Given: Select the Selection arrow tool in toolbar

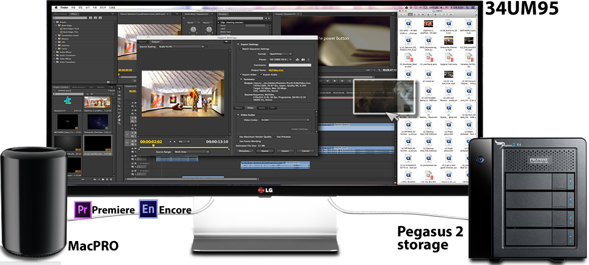Looking at the screenshot, I should (120, 89).
